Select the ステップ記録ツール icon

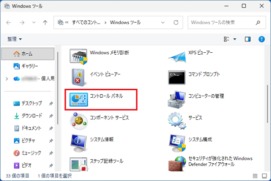[x=79, y=164]
